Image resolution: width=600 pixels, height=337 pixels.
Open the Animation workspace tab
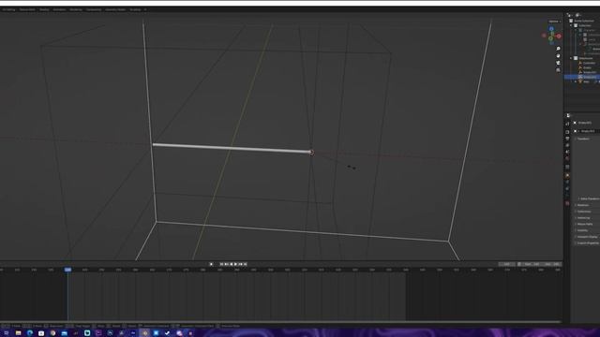coord(59,9)
